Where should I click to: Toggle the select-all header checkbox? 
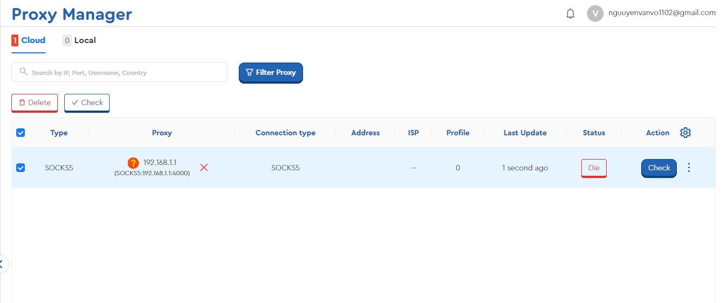[21, 133]
